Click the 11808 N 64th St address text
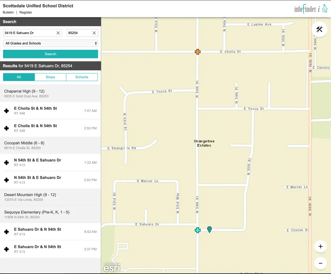 (x=22, y=217)
